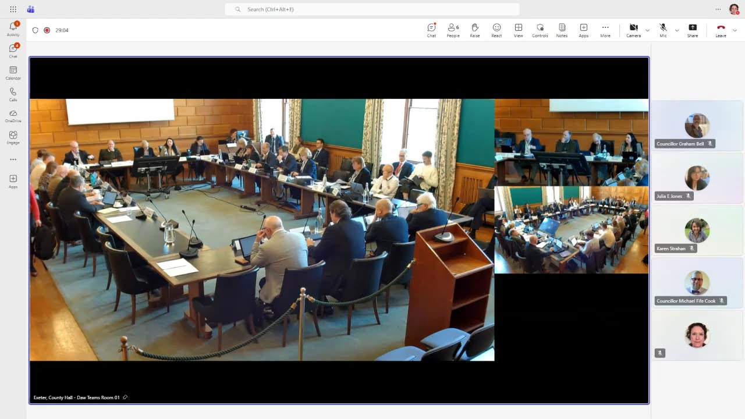The height and width of the screenshot is (419, 745).
Task: Show more apps with sidebar ellipsis
Action: click(13, 159)
